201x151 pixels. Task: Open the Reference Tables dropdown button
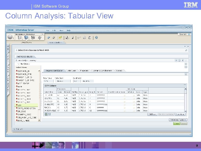pos(178,120)
